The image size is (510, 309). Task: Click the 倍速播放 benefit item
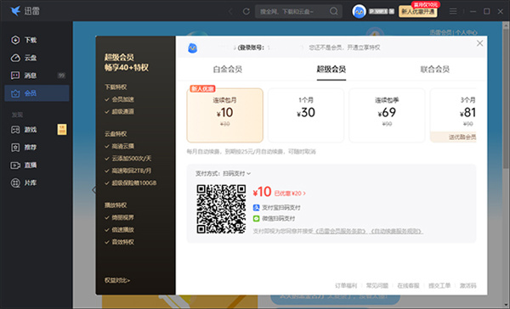coord(119,230)
